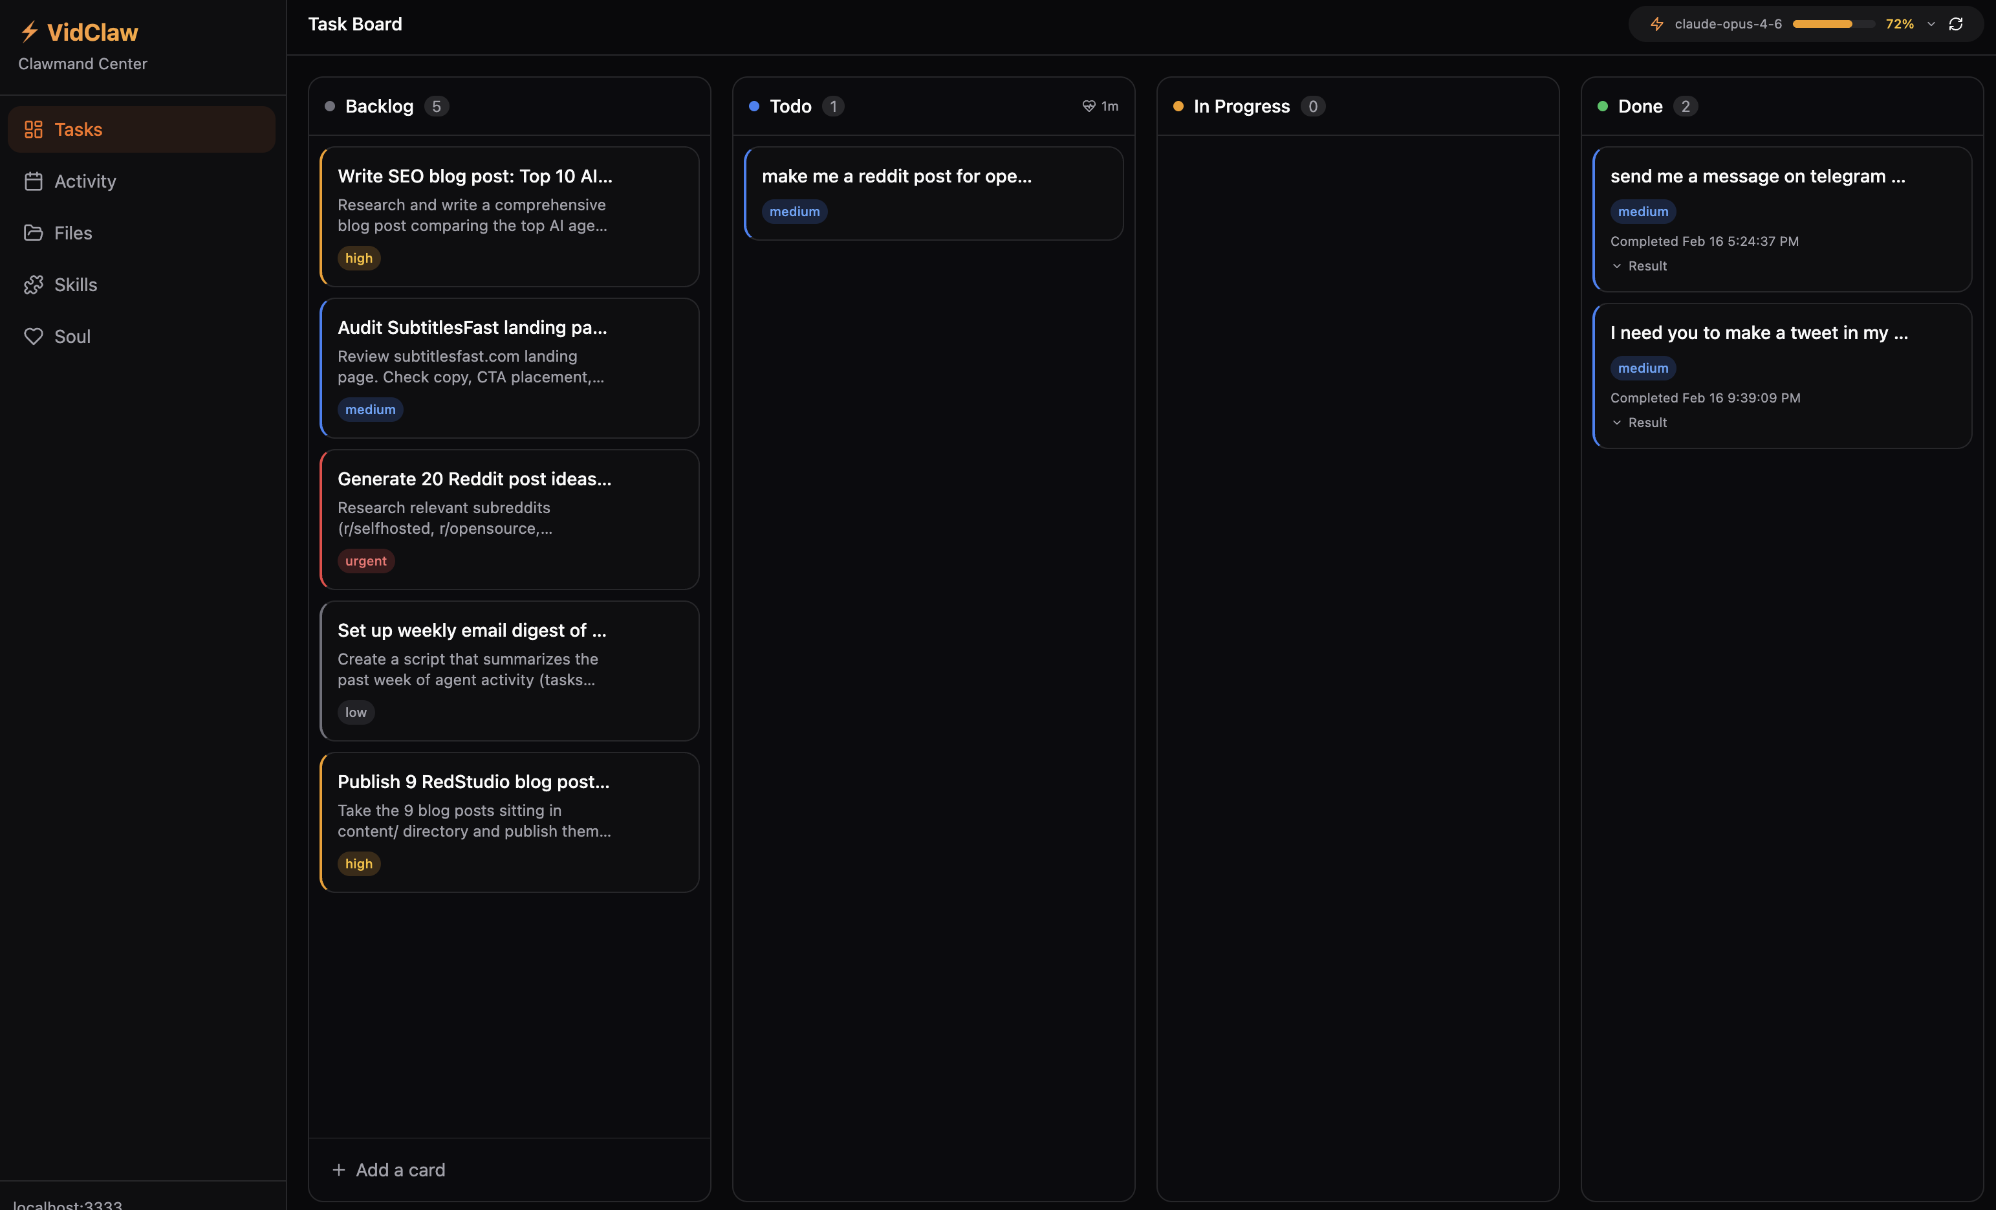
Task: Expand Result under the tweet task
Action: coord(1640,423)
